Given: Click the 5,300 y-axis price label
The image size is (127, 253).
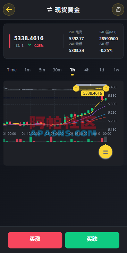Looking at the screenshot, I should [112, 104].
